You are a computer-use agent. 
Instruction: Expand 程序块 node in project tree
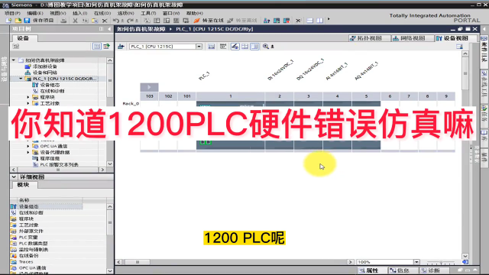pyautogui.click(x=28, y=97)
